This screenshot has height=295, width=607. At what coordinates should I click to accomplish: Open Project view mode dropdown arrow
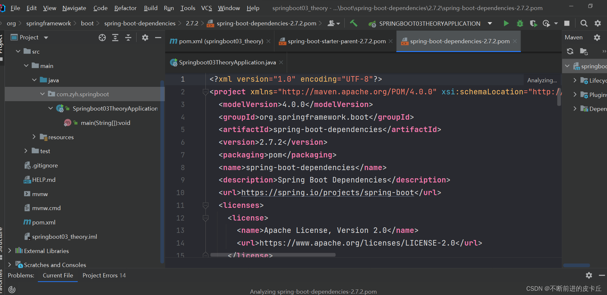pos(46,38)
